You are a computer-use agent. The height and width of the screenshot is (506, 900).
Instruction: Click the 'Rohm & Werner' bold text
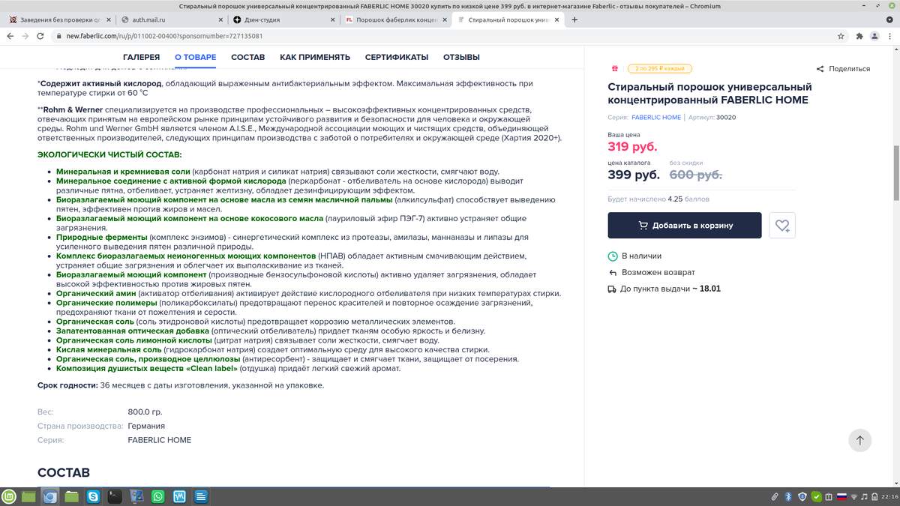73,109
